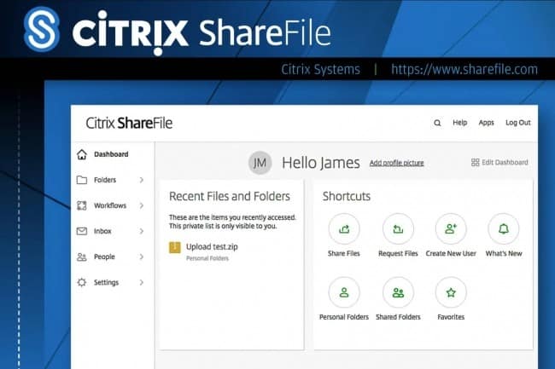Open search with the magnifier icon
555x369 pixels.
pyautogui.click(x=437, y=123)
